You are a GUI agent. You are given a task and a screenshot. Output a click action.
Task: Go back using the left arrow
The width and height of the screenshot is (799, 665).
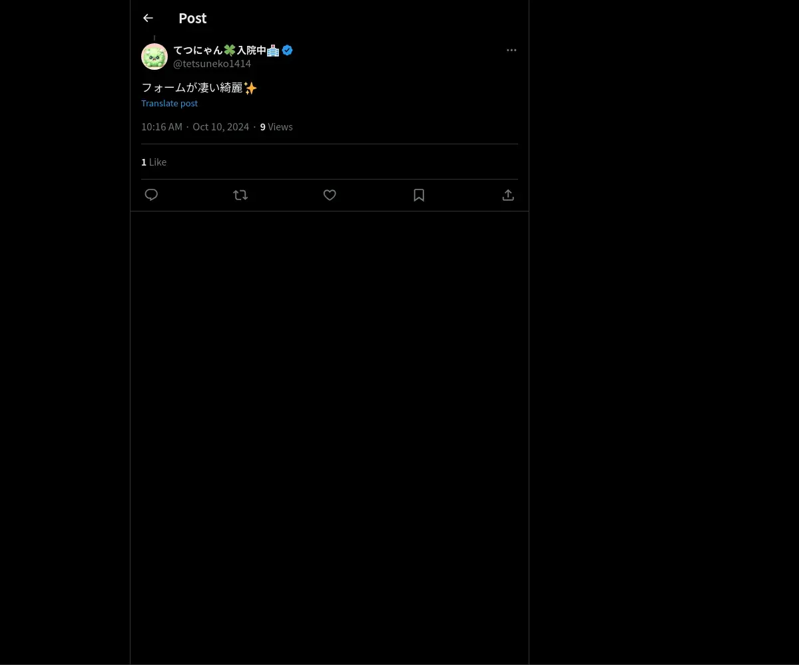click(x=148, y=18)
